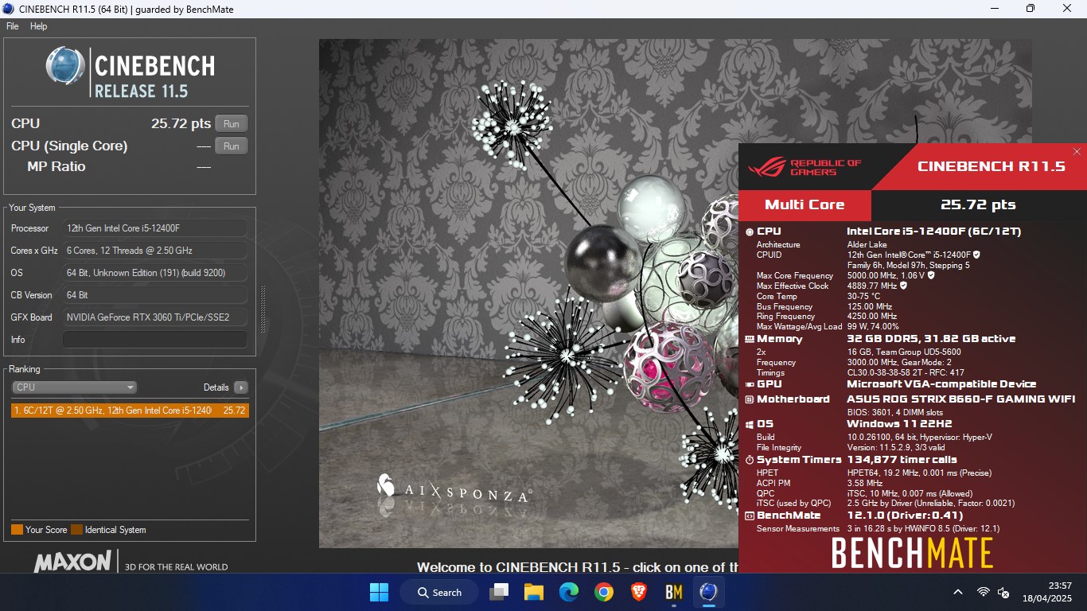Show hidden system tray icons
Viewport: 1087px width, 611px height.
point(958,593)
